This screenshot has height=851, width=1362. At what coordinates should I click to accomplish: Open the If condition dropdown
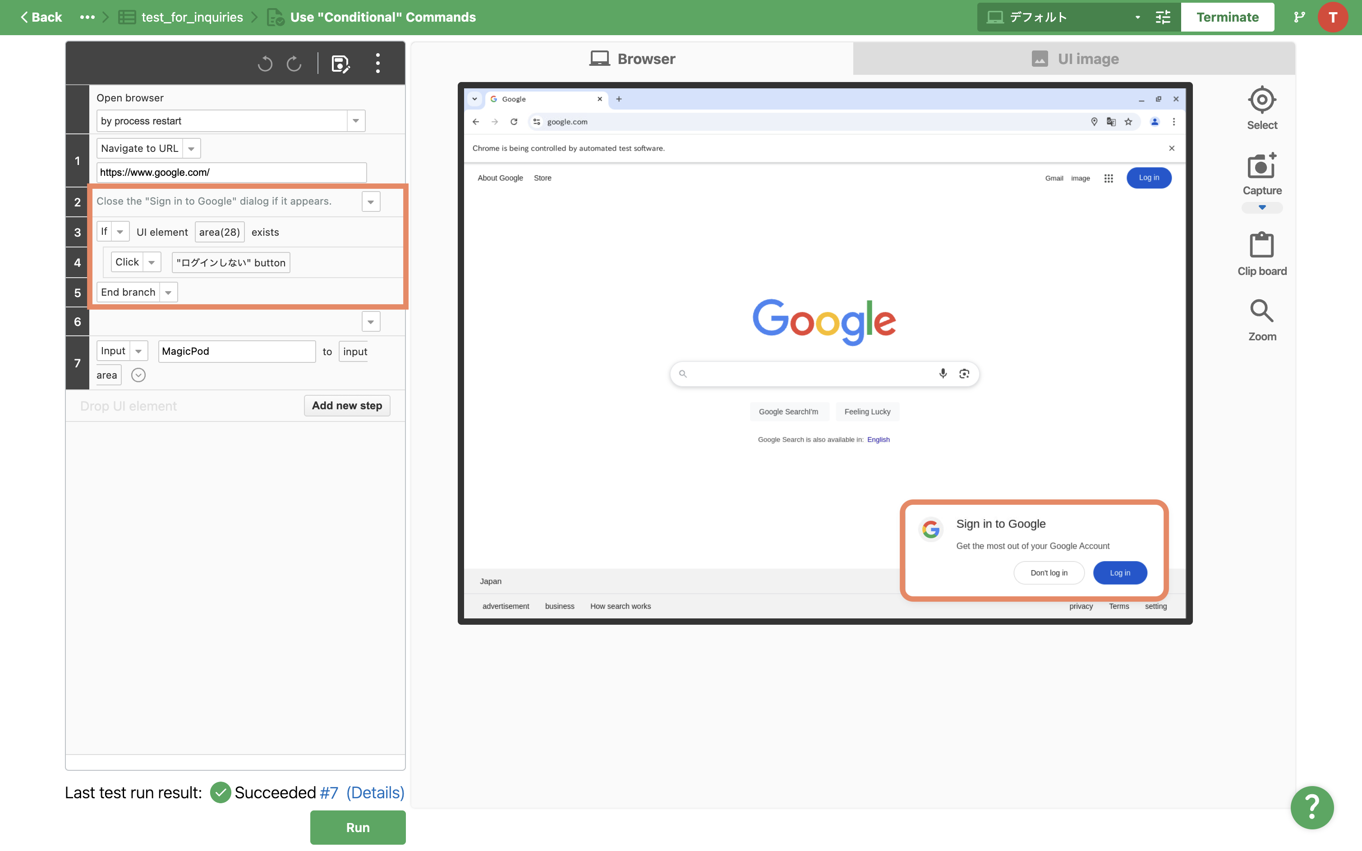[120, 231]
